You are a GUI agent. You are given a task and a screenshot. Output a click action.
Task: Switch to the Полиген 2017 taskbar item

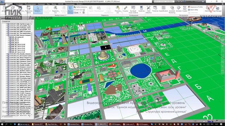click(x=38, y=124)
